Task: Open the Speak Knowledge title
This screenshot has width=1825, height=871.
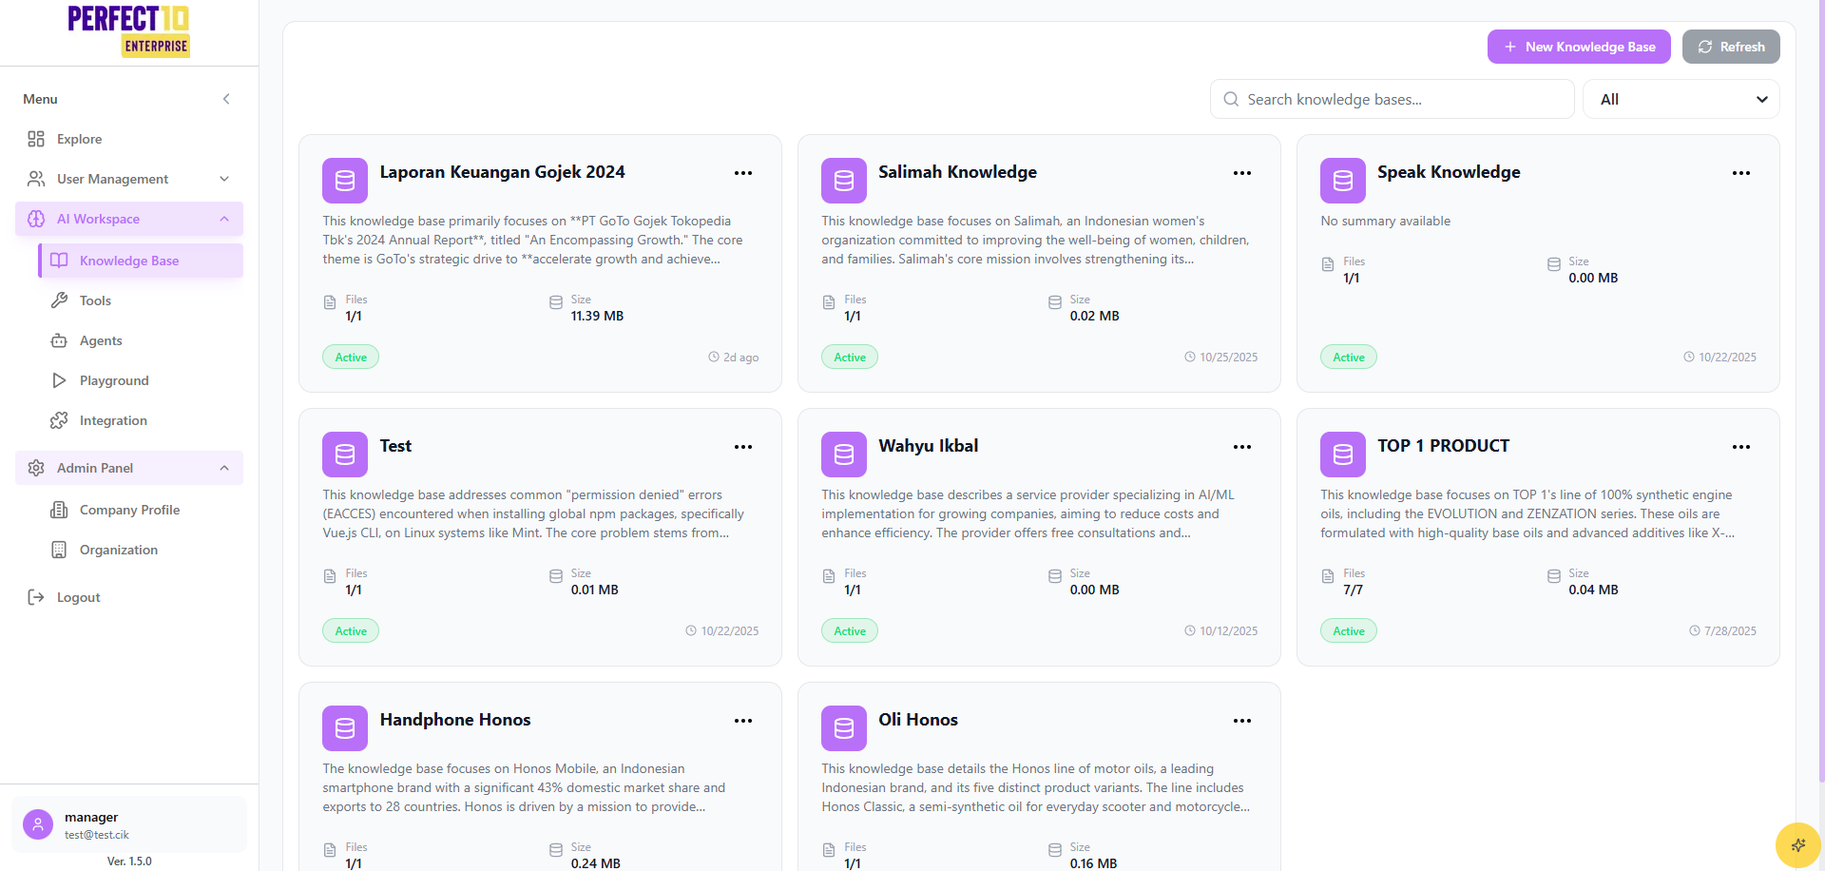Action: 1449,172
